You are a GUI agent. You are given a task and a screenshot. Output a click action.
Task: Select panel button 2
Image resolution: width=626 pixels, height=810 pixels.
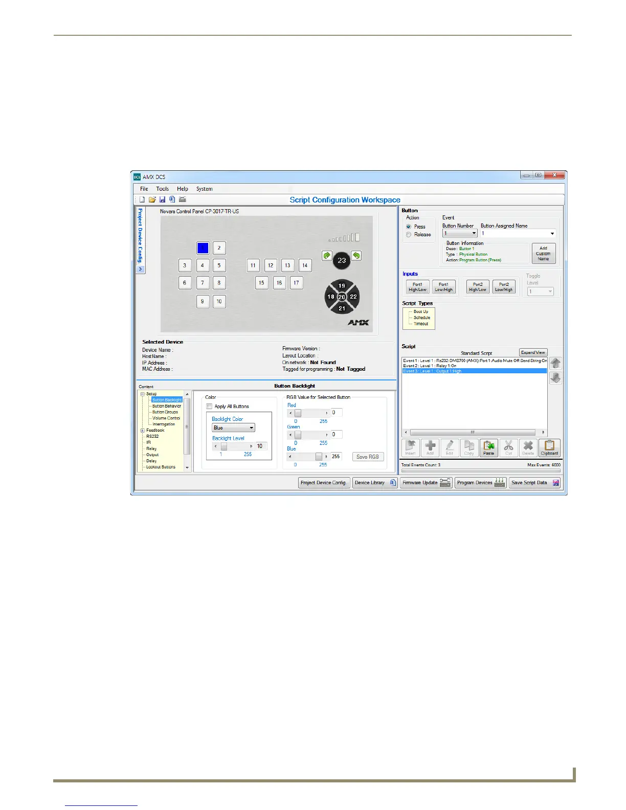219,248
